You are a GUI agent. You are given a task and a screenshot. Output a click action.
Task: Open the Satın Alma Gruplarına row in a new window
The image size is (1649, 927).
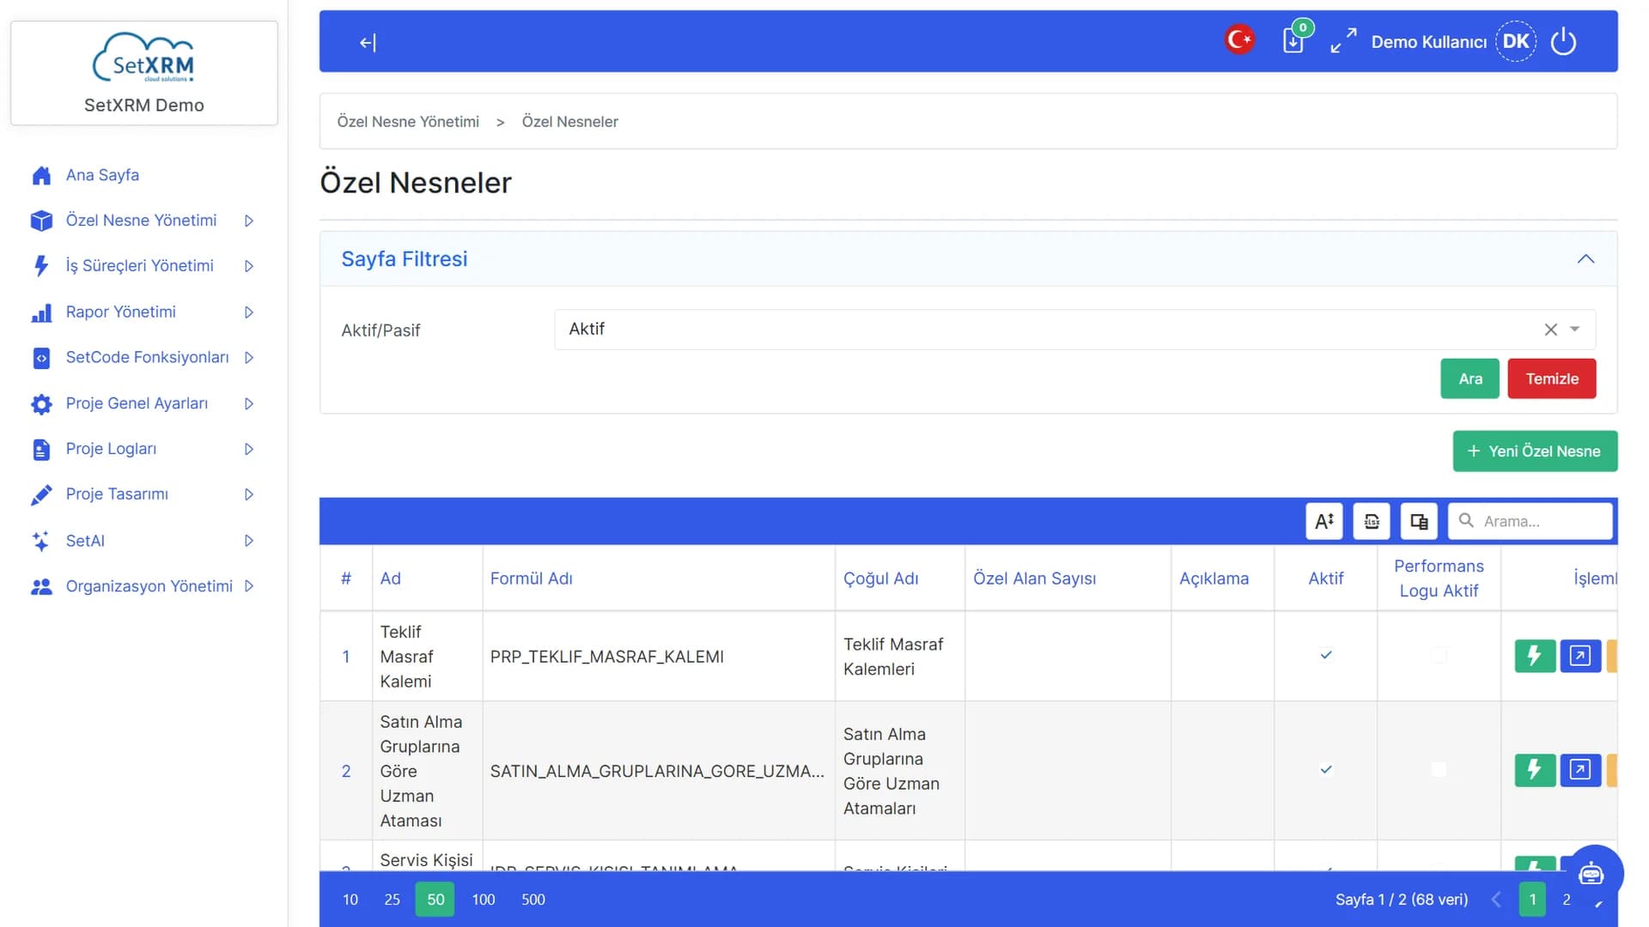click(x=1580, y=770)
